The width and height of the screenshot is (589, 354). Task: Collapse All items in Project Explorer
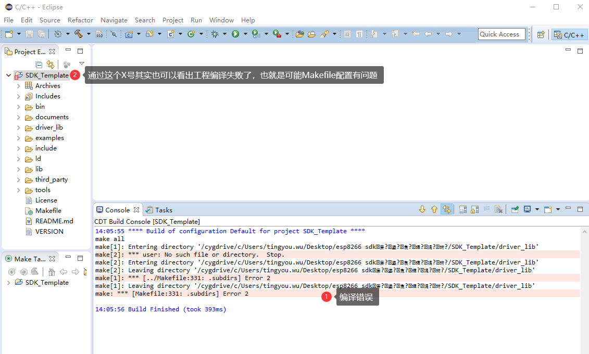pyautogui.click(x=39, y=64)
